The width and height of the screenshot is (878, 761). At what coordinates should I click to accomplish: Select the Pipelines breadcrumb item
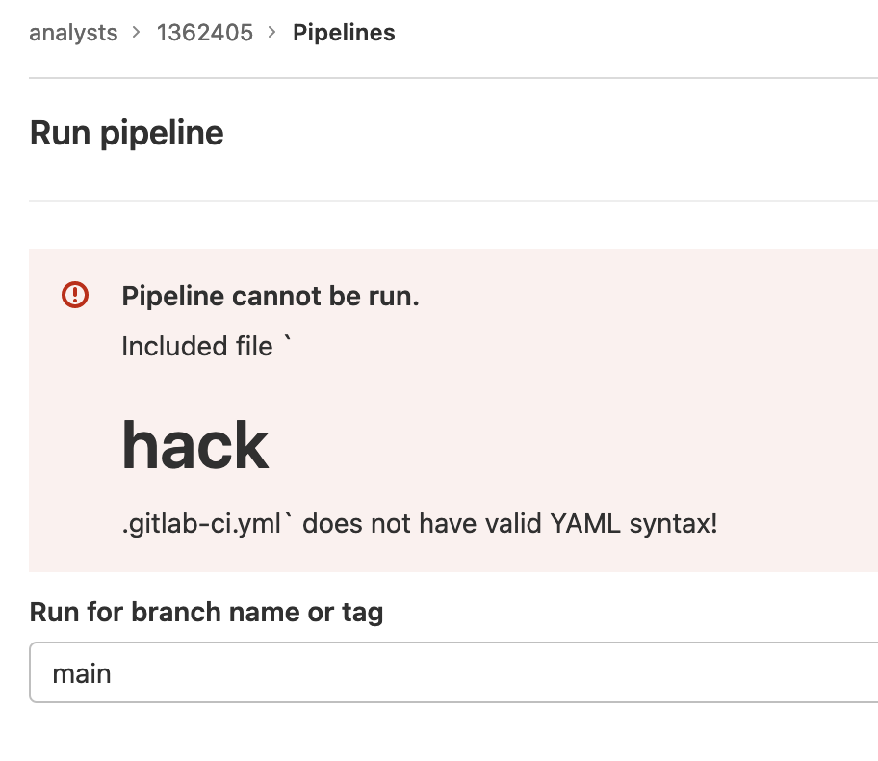(x=344, y=33)
